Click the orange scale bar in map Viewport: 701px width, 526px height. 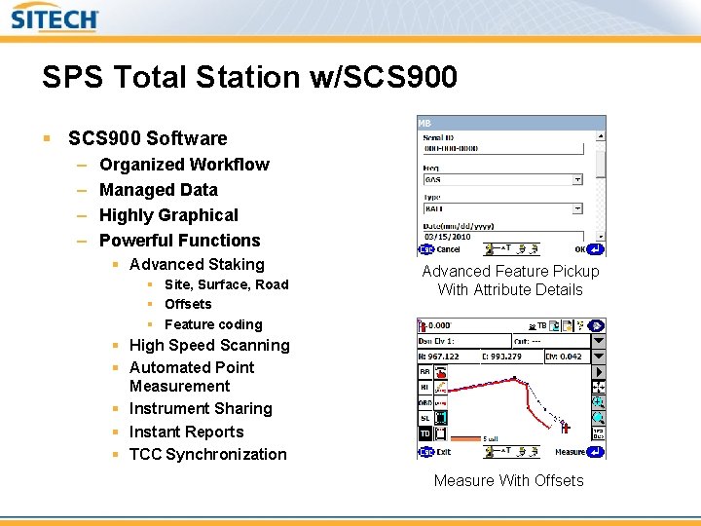(x=465, y=438)
